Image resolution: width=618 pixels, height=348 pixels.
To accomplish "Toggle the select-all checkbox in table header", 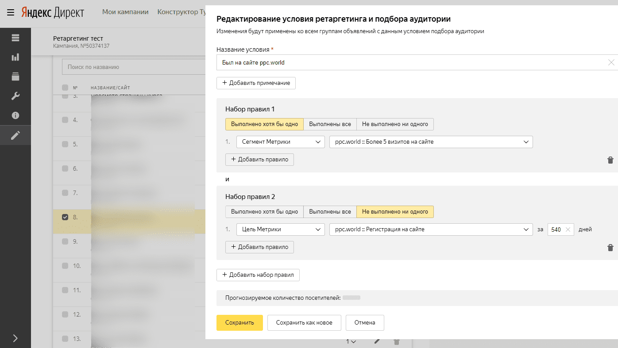I will click(x=65, y=88).
